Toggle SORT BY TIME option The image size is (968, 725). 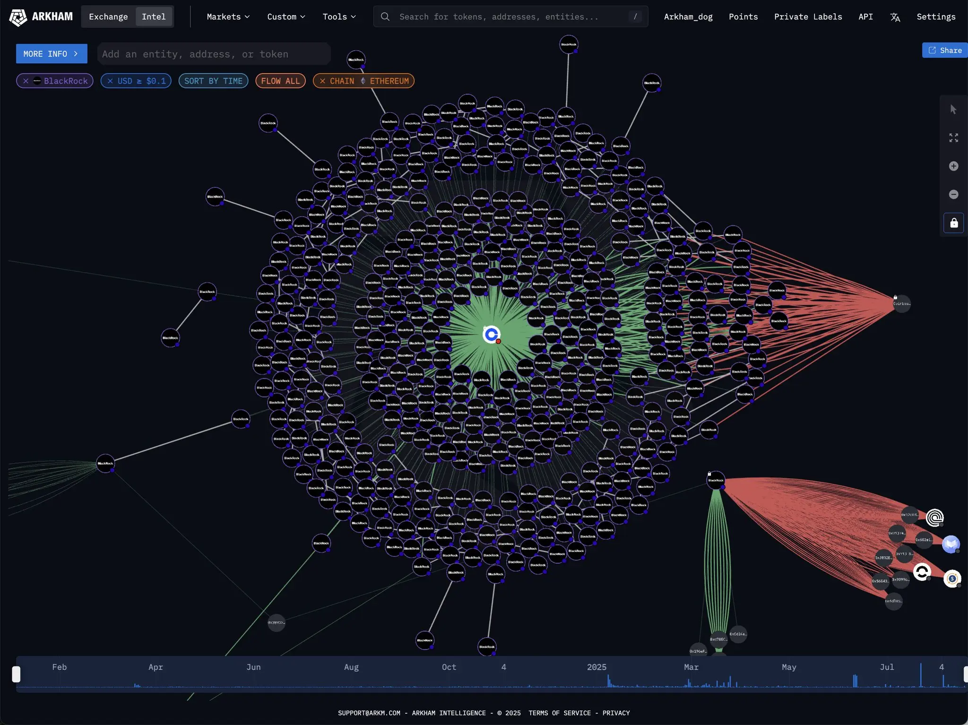coord(213,81)
